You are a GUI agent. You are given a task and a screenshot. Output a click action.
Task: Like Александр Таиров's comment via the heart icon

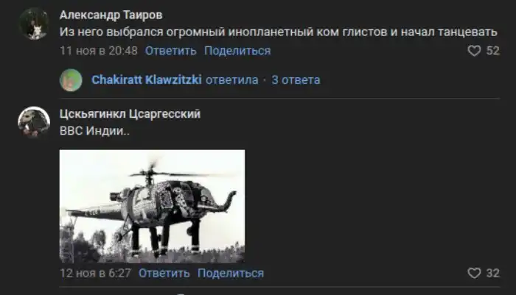(x=474, y=51)
